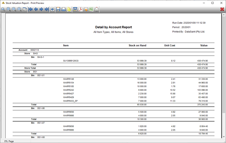This screenshot has width=226, height=143.
Task: Click the yellow copy pages icon
Action: (69, 9)
